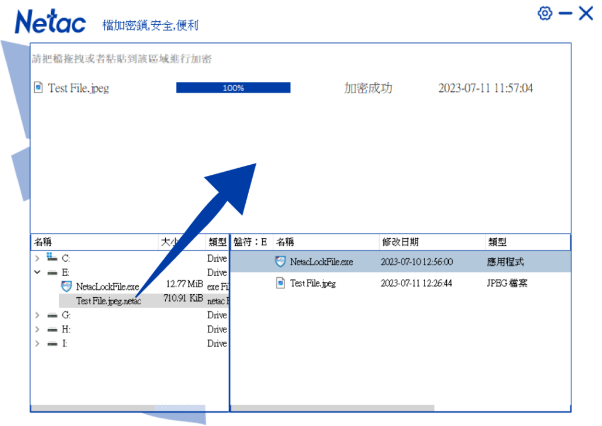This screenshot has width=602, height=426.
Task: Click the I: drive icon in tree
Action: (x=52, y=344)
